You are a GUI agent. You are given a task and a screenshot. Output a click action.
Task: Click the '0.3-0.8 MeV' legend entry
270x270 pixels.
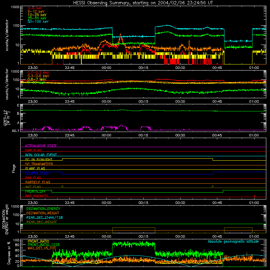click(38, 76)
